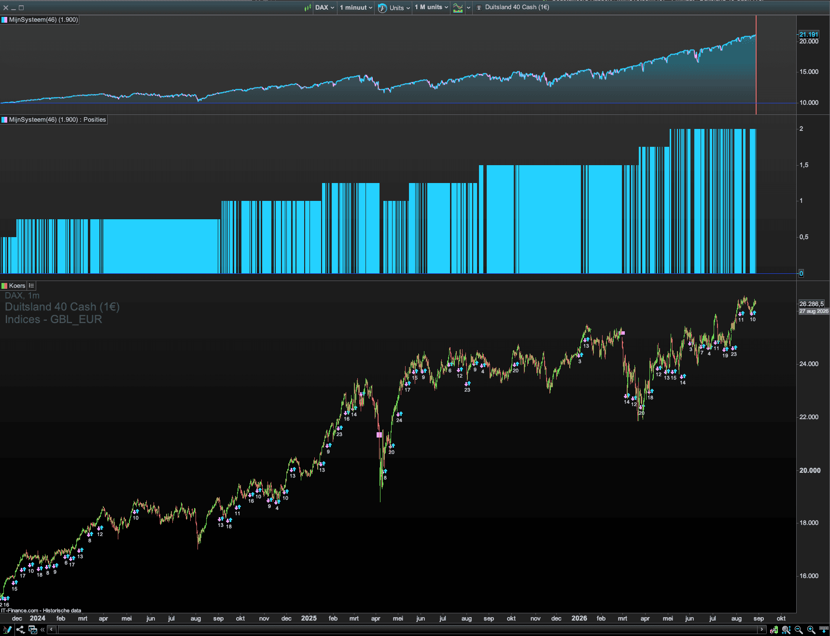The image size is (830, 636).
Task: Click the MijnSysteem Posities panel label
Action: (57, 120)
